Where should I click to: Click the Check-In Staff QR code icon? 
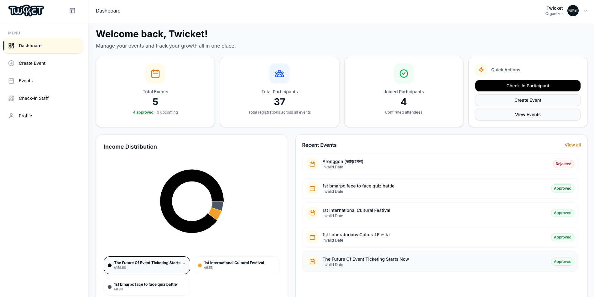pyautogui.click(x=11, y=98)
